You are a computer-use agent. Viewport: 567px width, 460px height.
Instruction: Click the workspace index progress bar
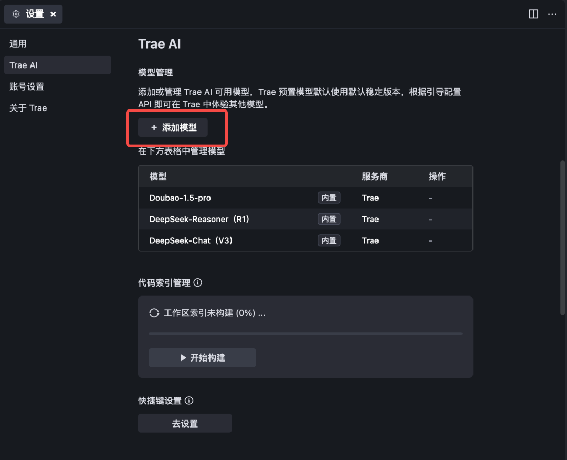tap(305, 333)
